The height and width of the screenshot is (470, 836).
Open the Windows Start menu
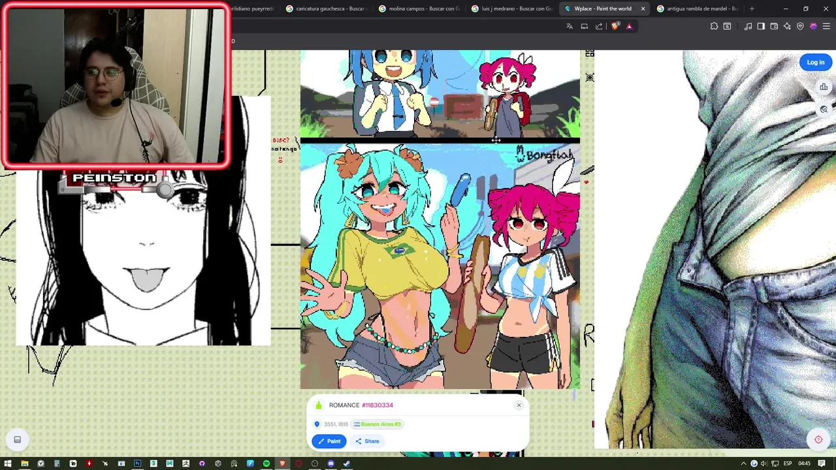[x=8, y=463]
